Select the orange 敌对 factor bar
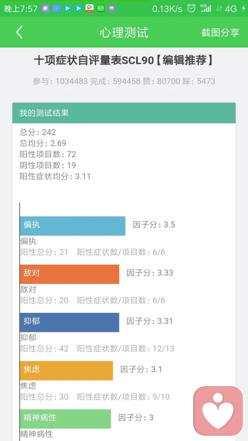The image size is (248, 441). (69, 274)
